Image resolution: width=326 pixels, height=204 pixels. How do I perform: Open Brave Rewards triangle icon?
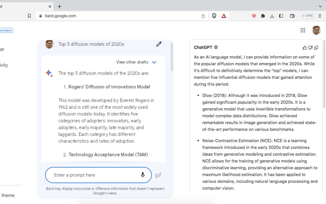(224, 16)
